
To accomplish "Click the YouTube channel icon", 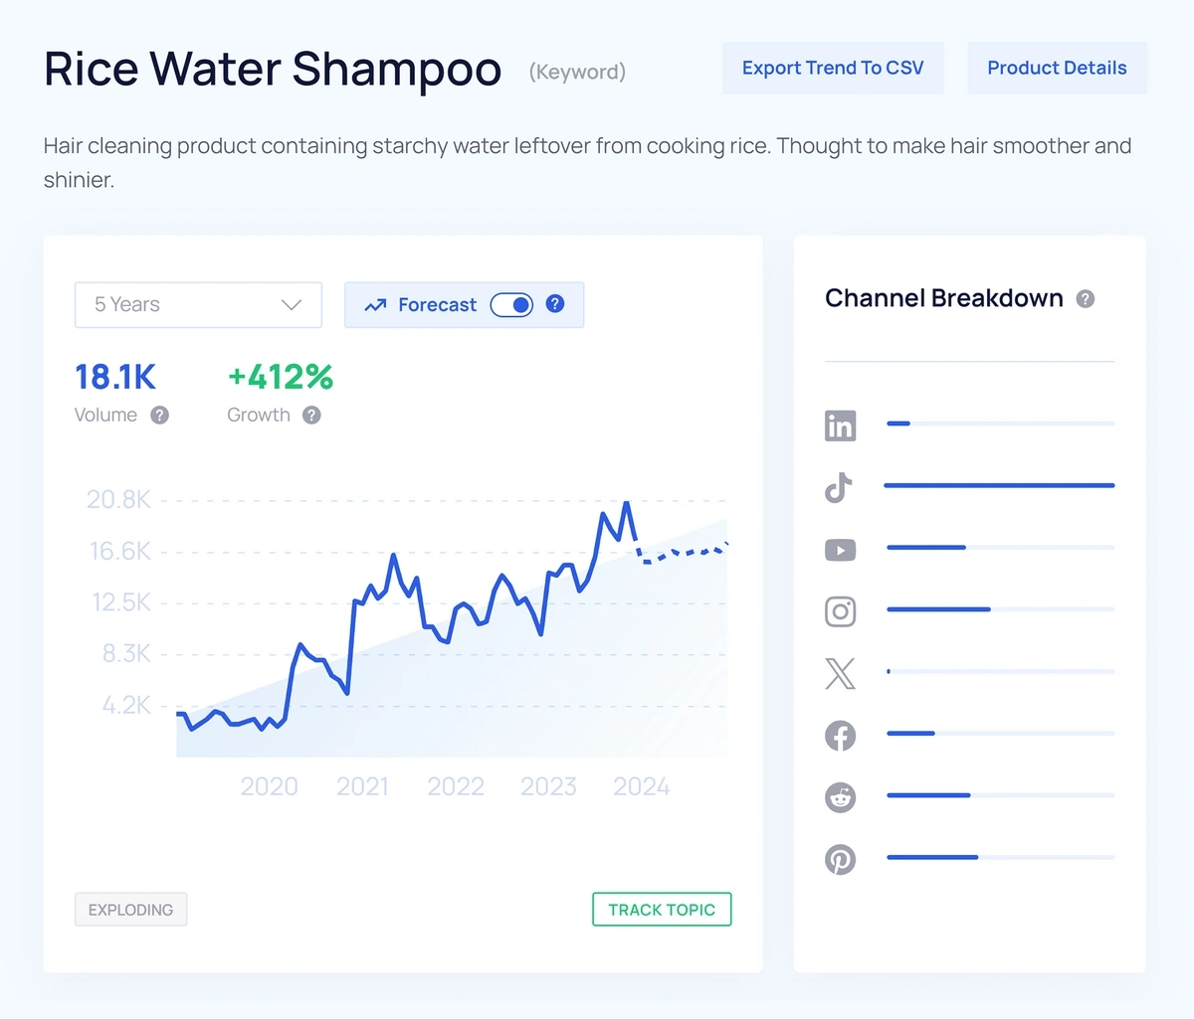I will (840, 550).
